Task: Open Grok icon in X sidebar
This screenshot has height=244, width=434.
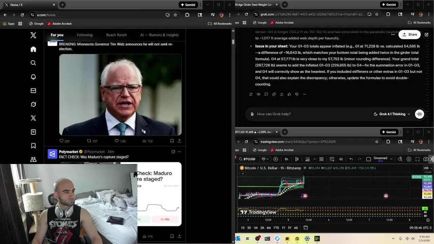Action: (33, 104)
